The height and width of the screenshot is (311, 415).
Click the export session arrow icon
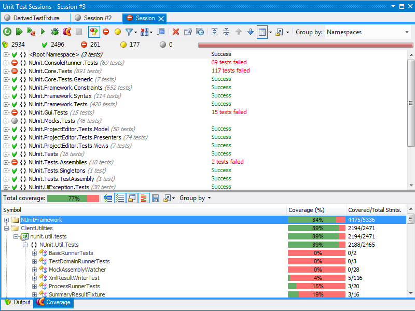click(279, 32)
